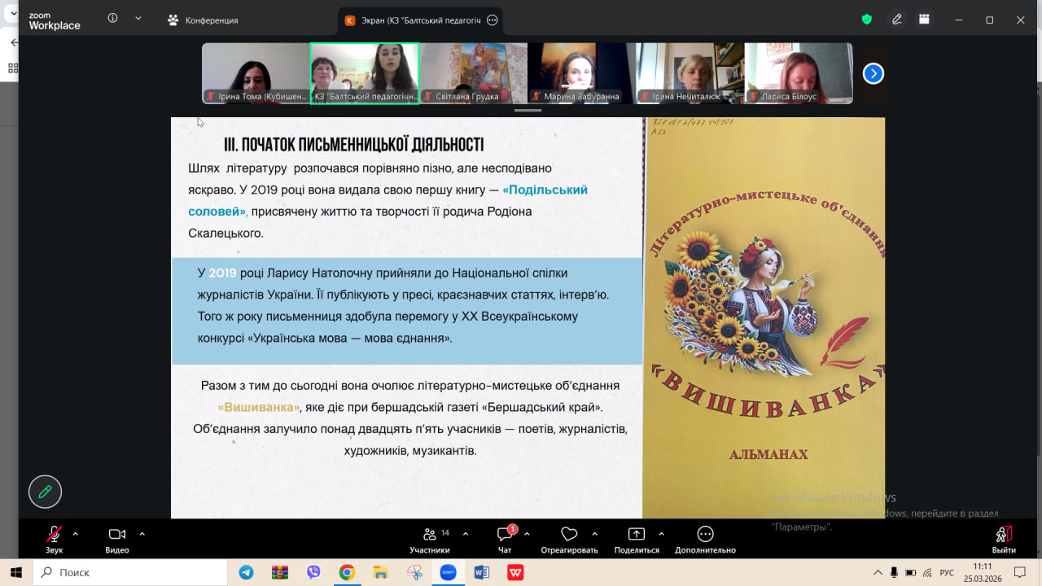Open the Chat (Чат) panel
This screenshot has height=586, width=1042.
pos(505,538)
